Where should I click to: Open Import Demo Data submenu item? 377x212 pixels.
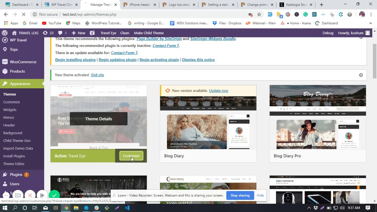[x=18, y=148]
